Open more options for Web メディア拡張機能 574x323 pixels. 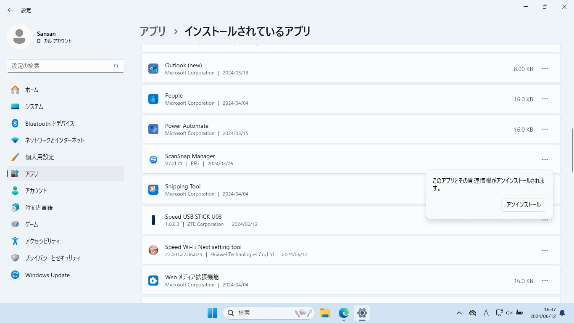pos(545,281)
